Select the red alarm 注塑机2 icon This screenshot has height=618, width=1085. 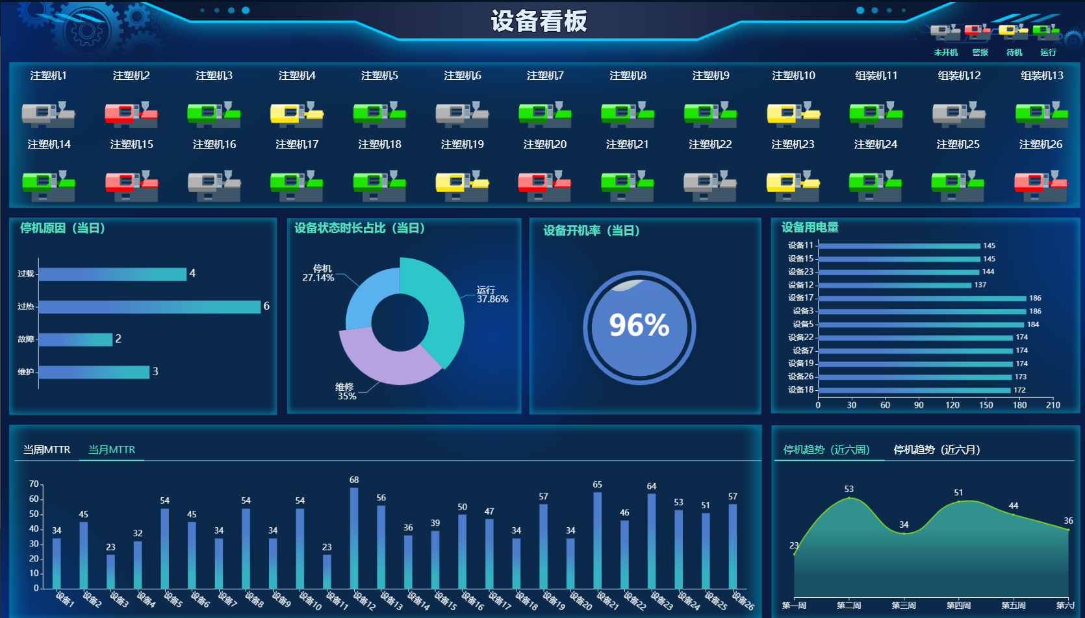(131, 114)
